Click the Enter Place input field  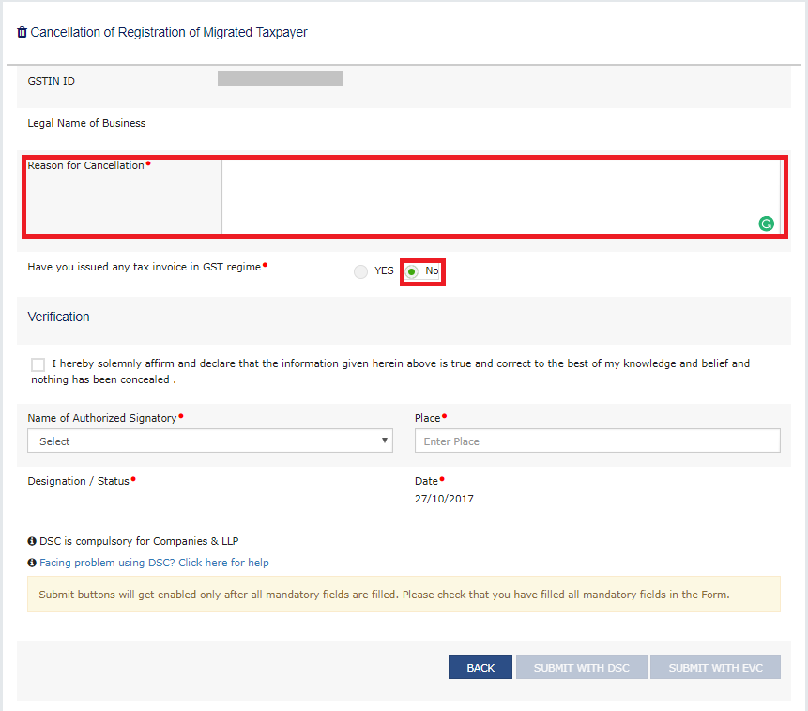pyautogui.click(x=597, y=441)
